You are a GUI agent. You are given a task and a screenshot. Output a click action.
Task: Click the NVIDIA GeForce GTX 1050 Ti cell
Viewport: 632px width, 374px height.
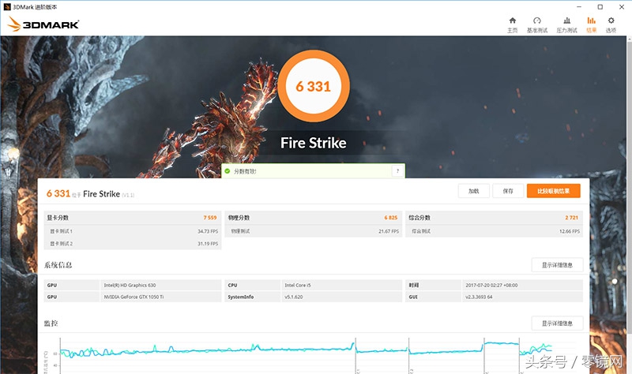point(160,297)
